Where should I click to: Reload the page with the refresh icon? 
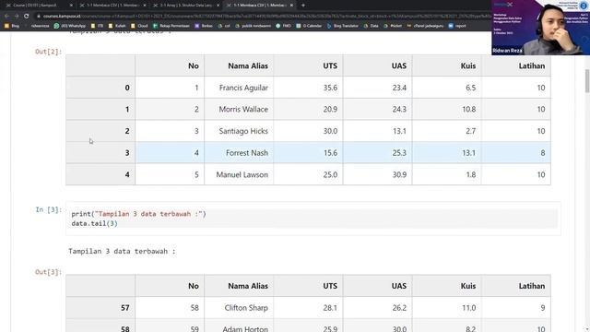point(26,17)
